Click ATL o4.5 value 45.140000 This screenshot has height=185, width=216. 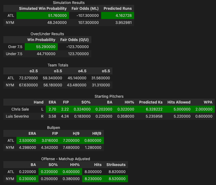[77, 78]
